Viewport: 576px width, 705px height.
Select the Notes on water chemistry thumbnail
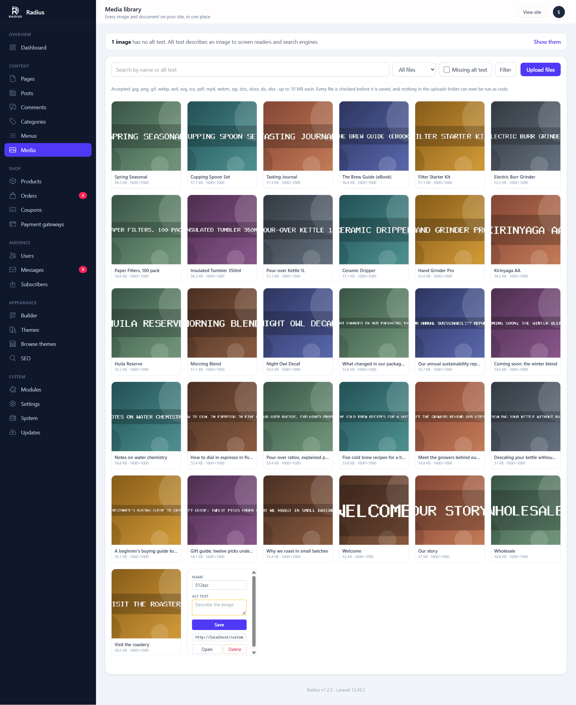pos(146,416)
